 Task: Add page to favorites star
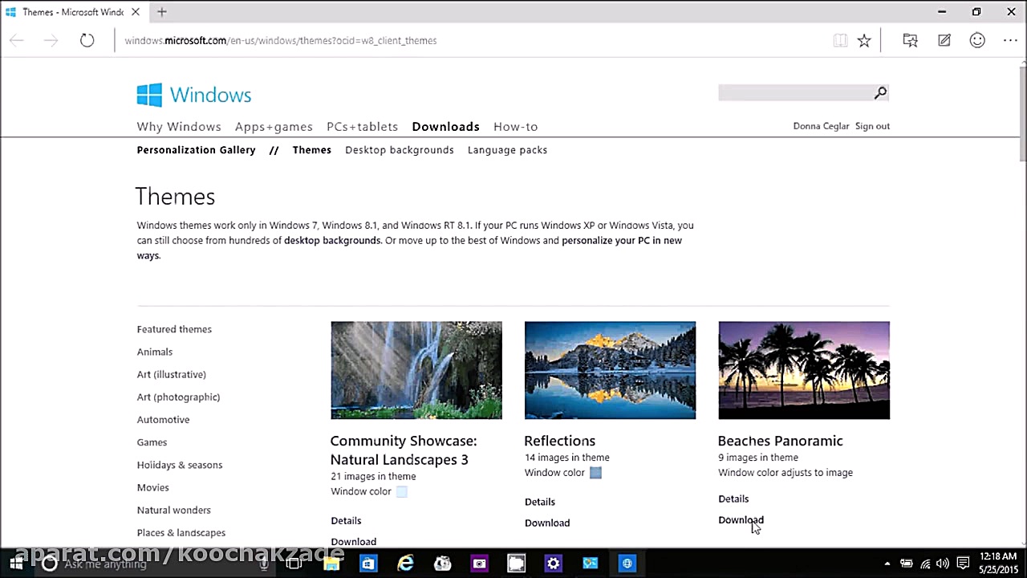(x=864, y=40)
